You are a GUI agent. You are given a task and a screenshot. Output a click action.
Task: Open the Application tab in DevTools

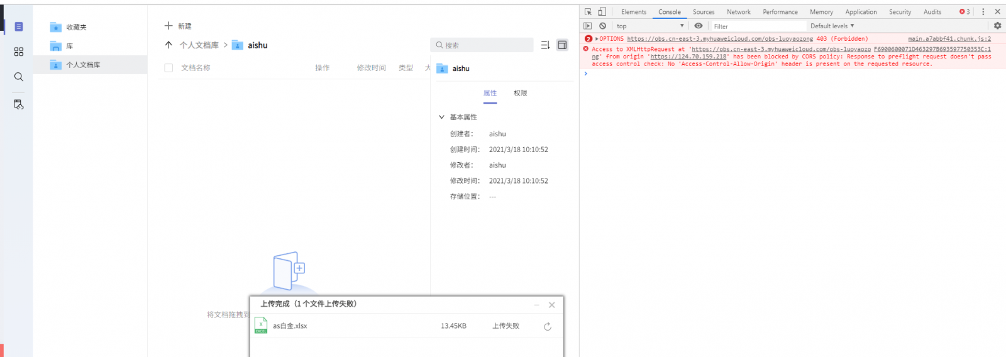pos(861,12)
